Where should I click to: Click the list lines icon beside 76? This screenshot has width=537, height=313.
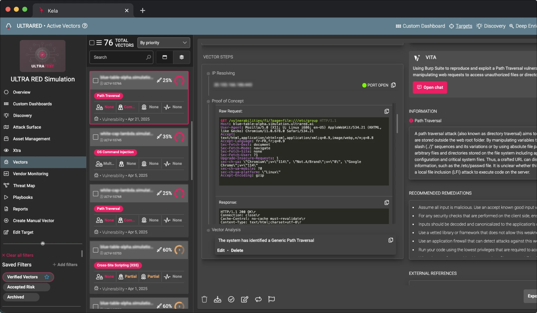pyautogui.click(x=99, y=43)
